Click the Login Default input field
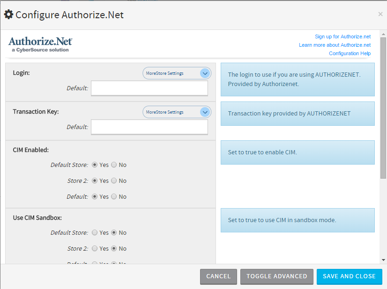 tap(149, 88)
